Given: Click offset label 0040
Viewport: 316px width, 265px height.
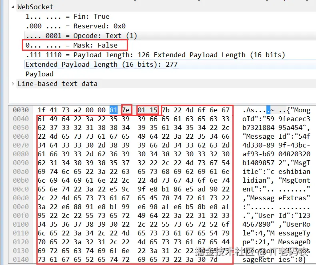Looking at the screenshot, I should [21, 119].
